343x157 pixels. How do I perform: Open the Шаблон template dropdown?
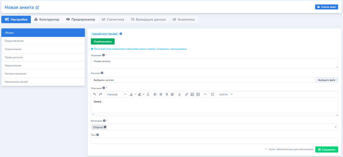pyautogui.click(x=226, y=94)
